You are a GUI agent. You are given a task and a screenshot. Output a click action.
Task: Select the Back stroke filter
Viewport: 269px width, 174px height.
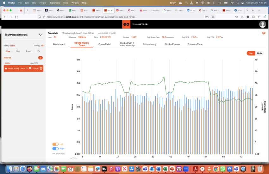pos(18,51)
